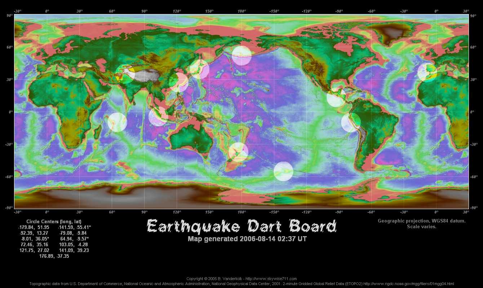This screenshot has height=288, width=483.
Task: Click the circle over Sumatra
Action: tap(158, 116)
